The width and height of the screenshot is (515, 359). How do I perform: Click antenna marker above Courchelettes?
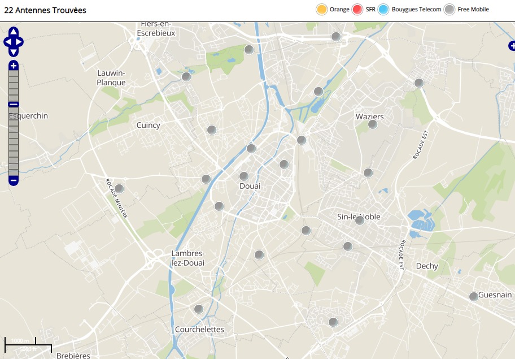pyautogui.click(x=198, y=309)
